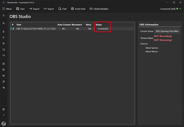Image resolution: width=184 pixels, height=127 pixels.
Task: Open the Menu grid button
Action: (x=7, y=9)
